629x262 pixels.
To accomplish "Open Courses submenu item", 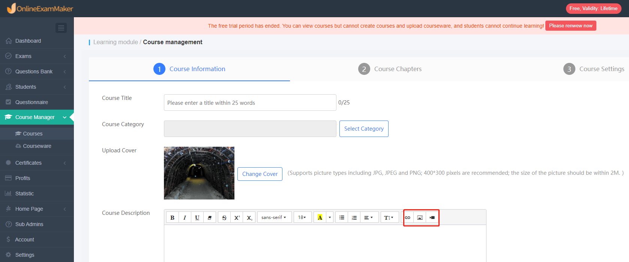I will coord(37,134).
